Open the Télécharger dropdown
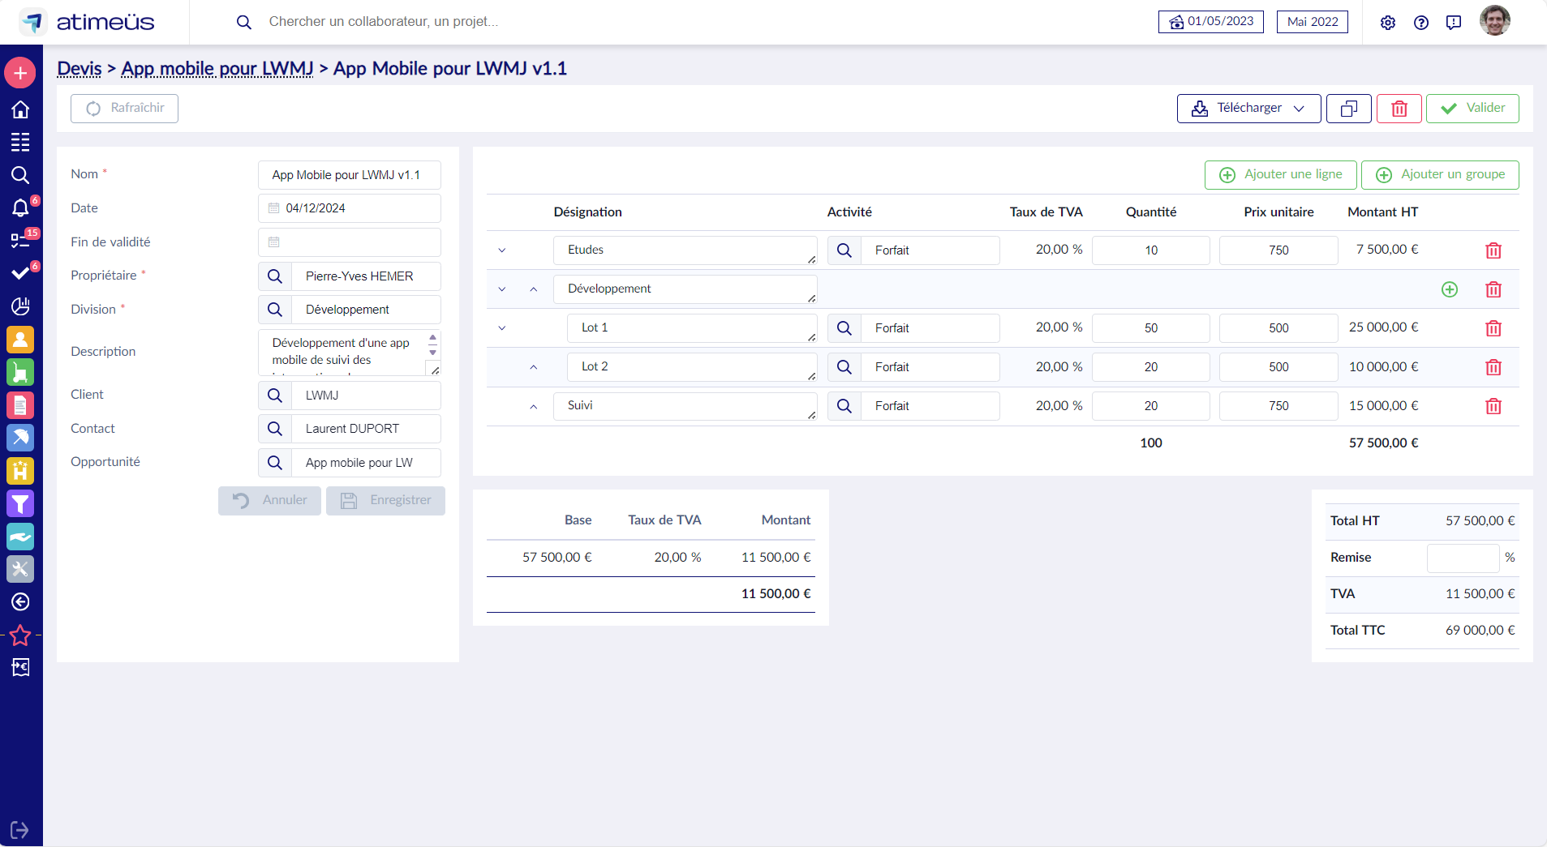 coord(1248,109)
